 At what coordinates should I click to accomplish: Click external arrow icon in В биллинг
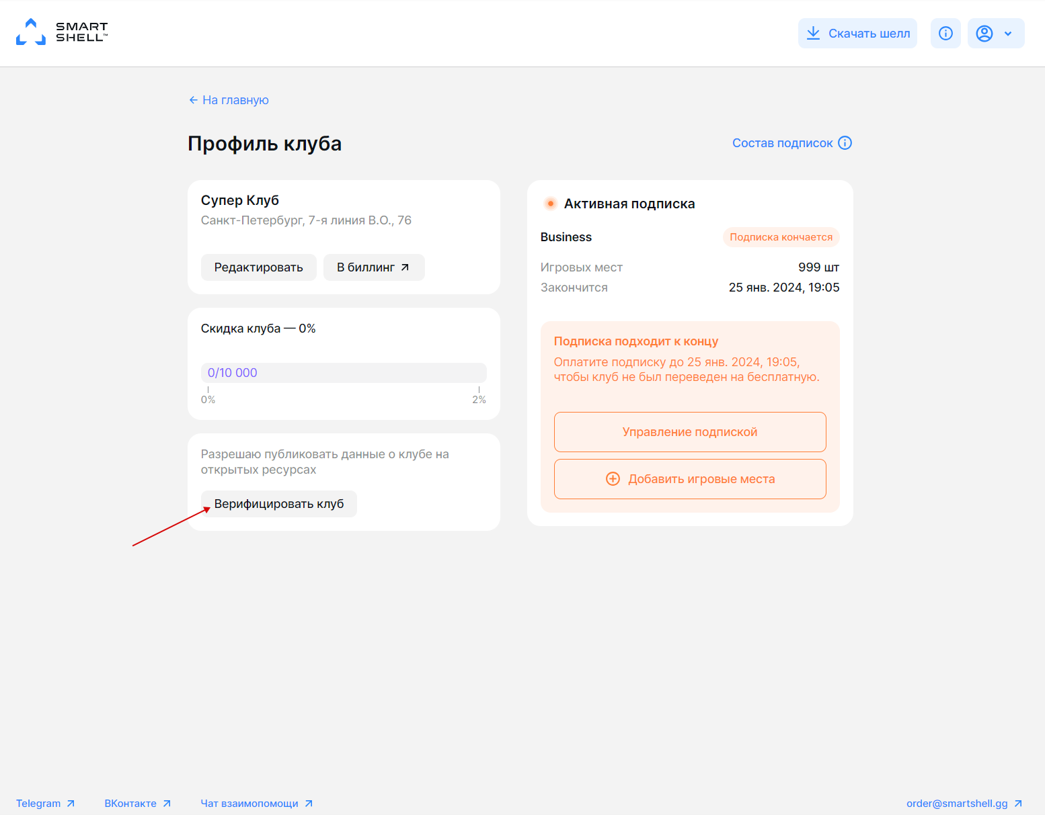tap(405, 267)
